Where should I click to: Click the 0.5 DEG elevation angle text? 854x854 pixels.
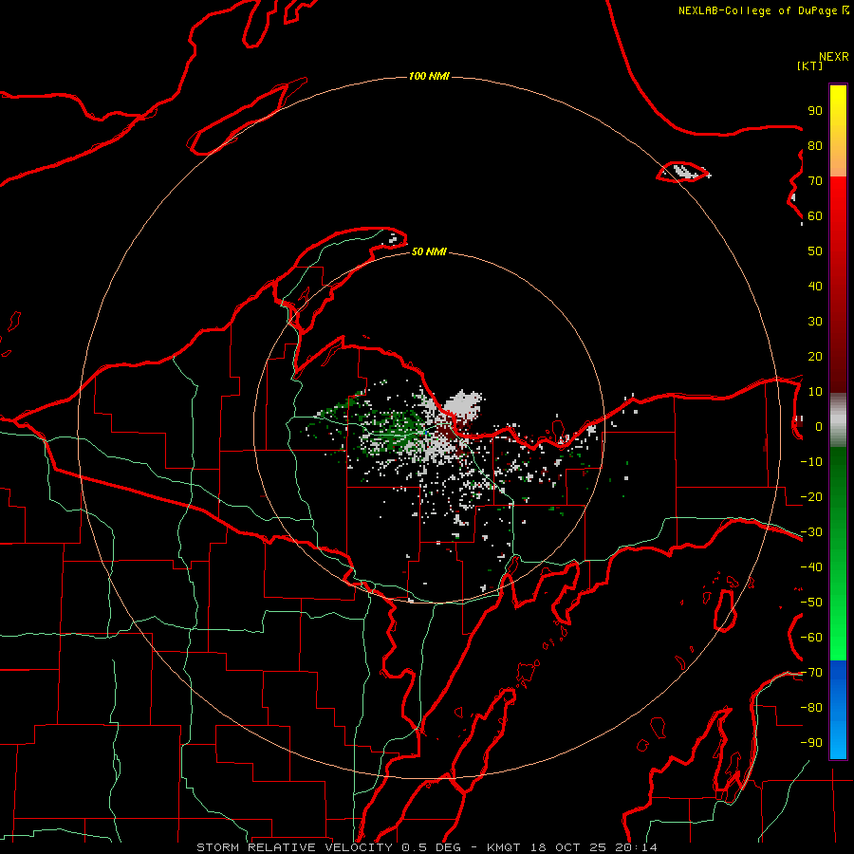(432, 847)
